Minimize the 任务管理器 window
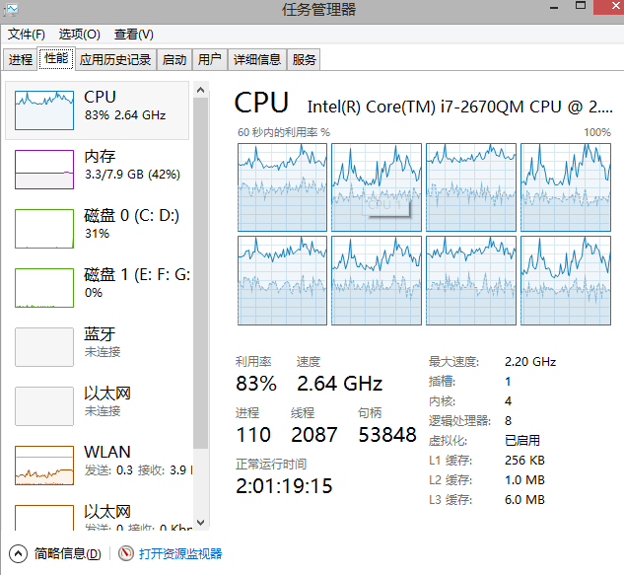 554,8
